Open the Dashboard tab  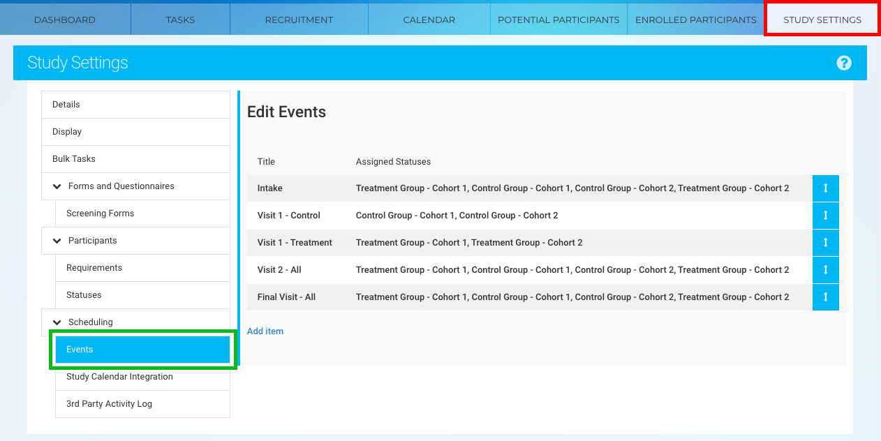(65, 20)
